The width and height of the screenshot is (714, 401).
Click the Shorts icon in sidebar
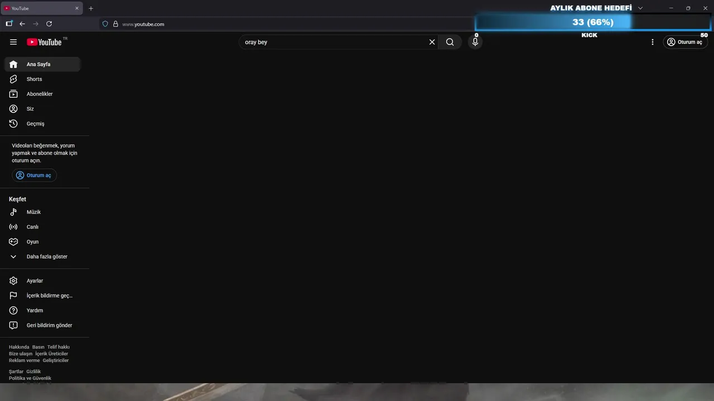[13, 79]
